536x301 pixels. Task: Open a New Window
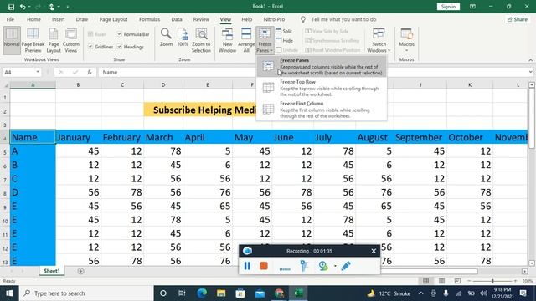(x=227, y=41)
